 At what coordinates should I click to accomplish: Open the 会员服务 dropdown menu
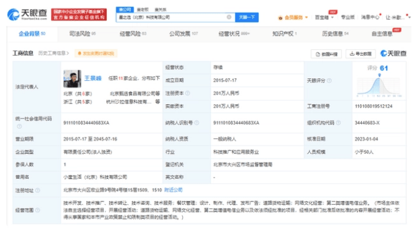click(x=293, y=18)
